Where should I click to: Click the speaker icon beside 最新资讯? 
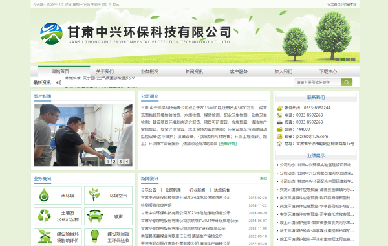click(x=58, y=82)
